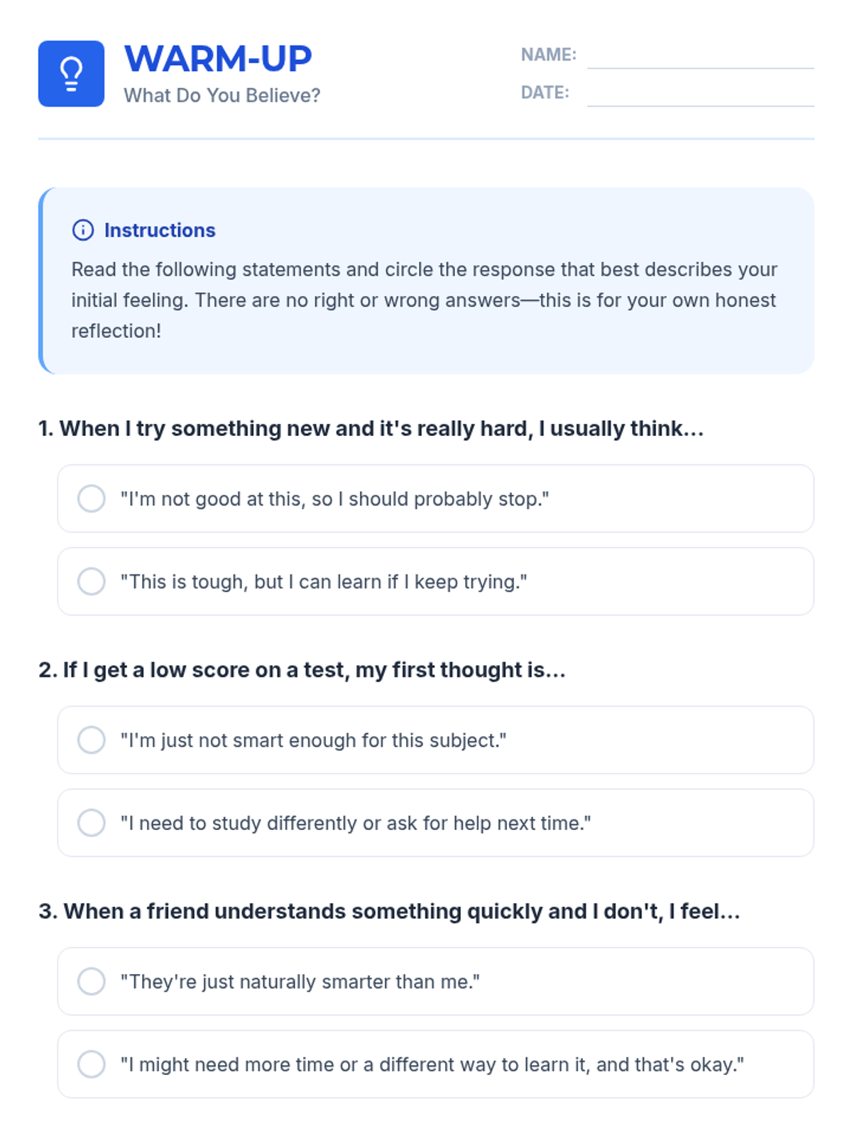Click question 3 about a friend understanding quickly
852x1136 pixels.
point(390,912)
